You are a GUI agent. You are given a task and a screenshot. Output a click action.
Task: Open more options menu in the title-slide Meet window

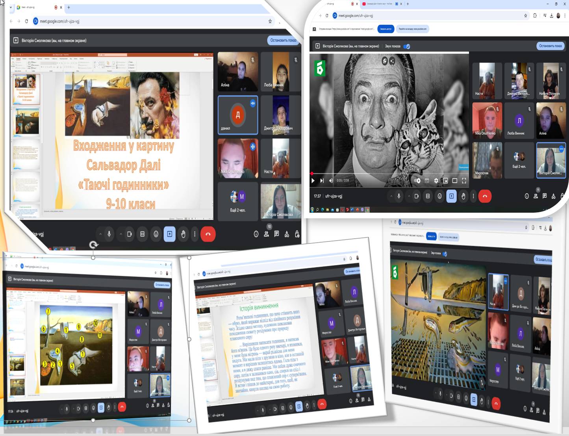[x=195, y=234]
